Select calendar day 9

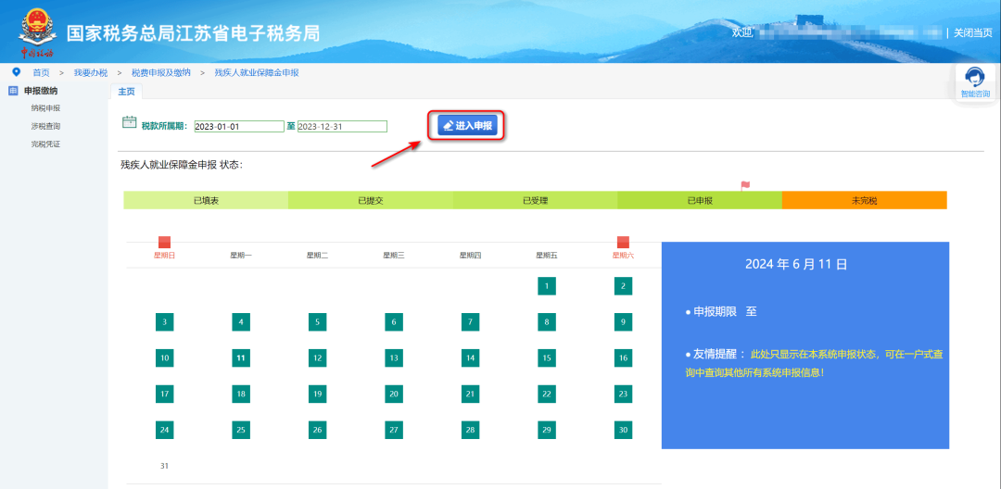623,322
